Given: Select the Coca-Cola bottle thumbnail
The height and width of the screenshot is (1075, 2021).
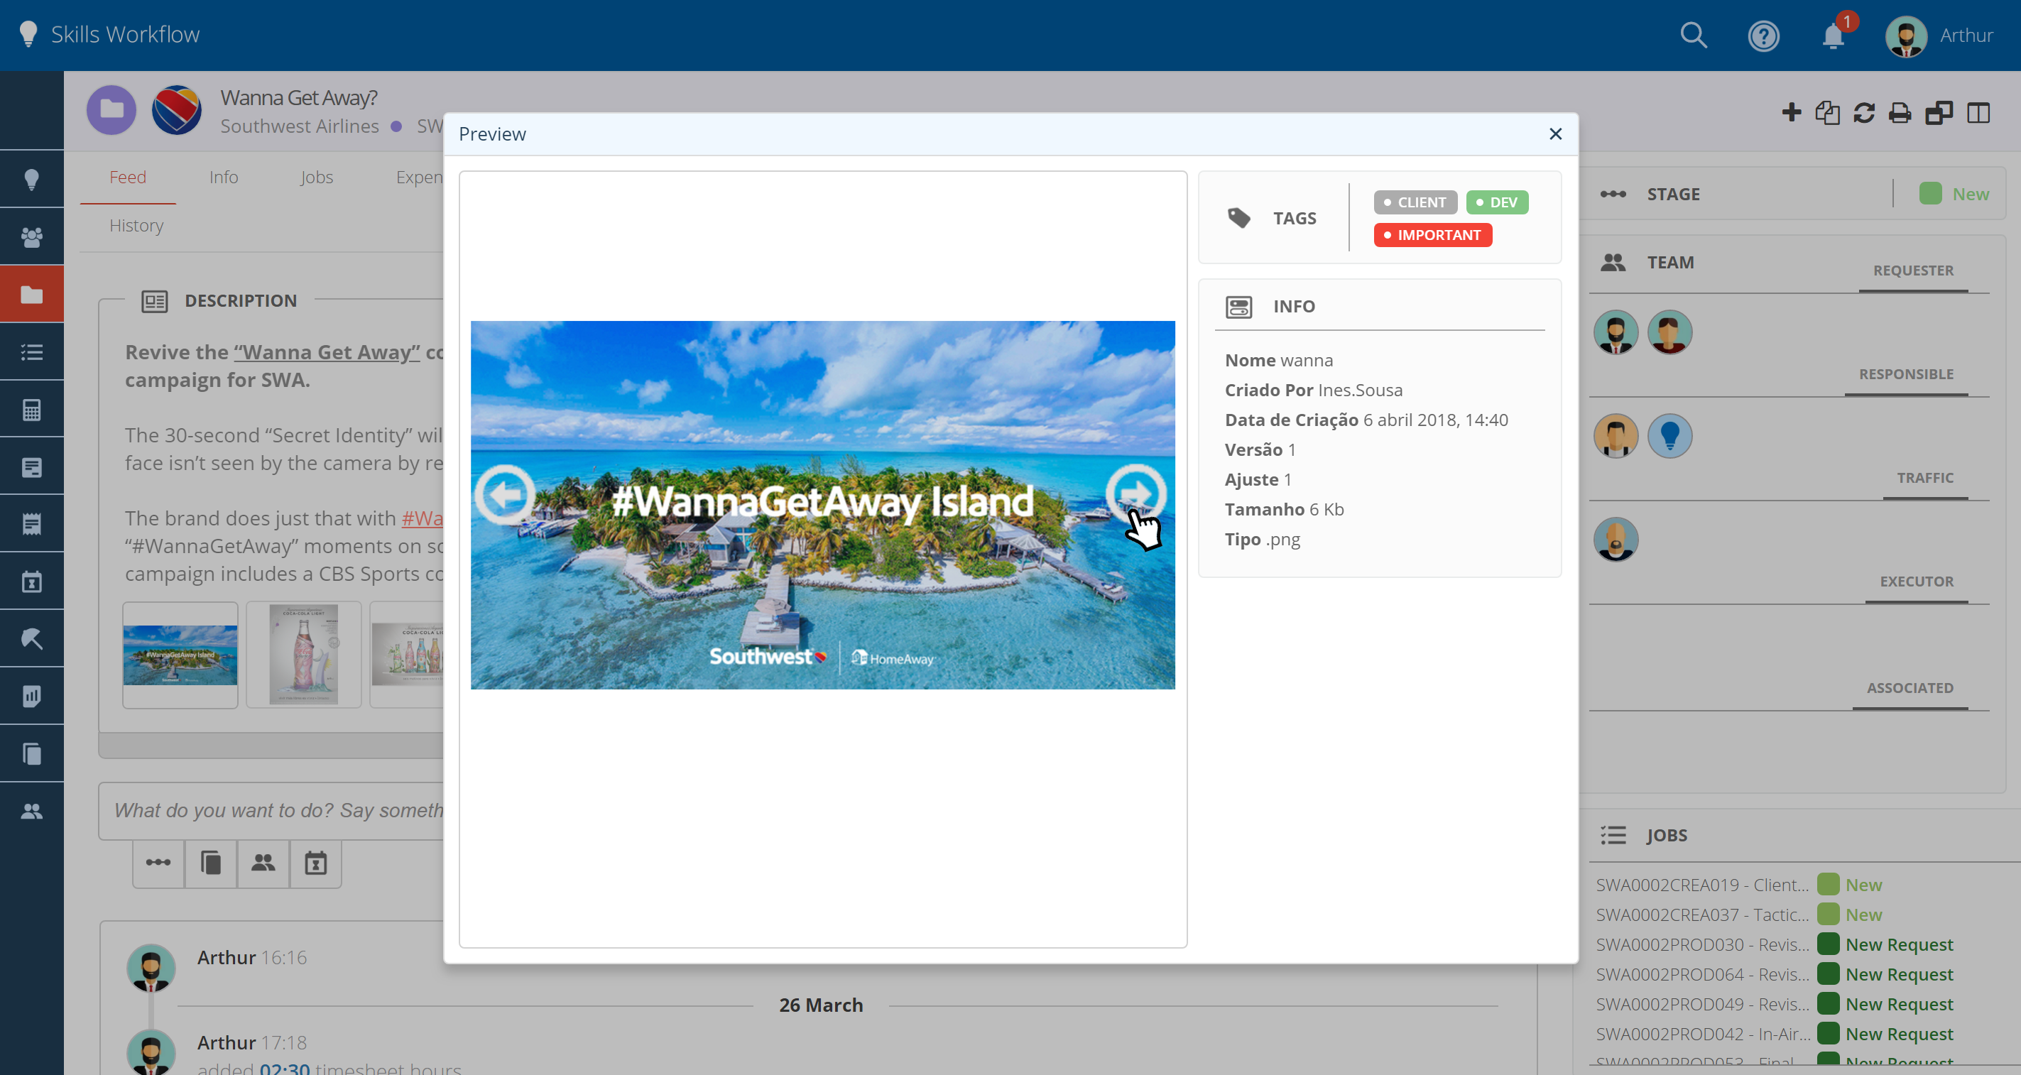Looking at the screenshot, I should tap(304, 655).
